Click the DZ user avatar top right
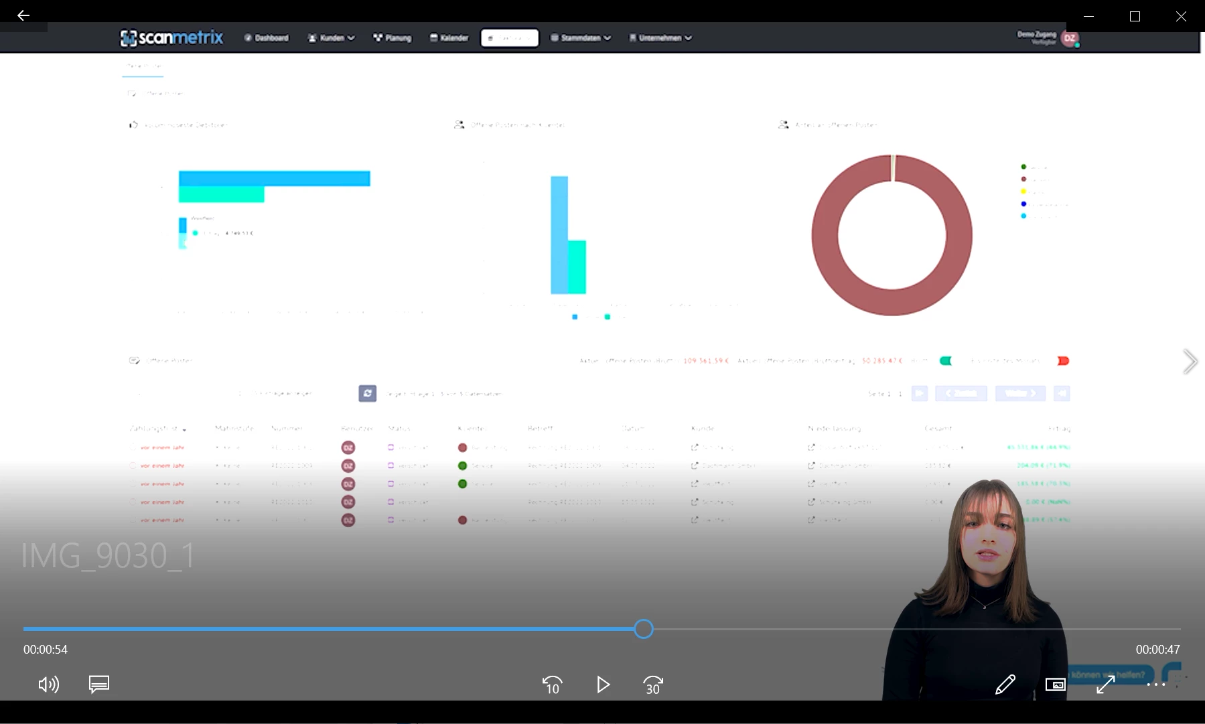This screenshot has width=1205, height=724. (1070, 38)
